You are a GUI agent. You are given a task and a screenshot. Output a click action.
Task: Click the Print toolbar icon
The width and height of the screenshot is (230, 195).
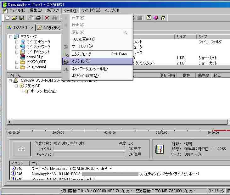(x=38, y=18)
